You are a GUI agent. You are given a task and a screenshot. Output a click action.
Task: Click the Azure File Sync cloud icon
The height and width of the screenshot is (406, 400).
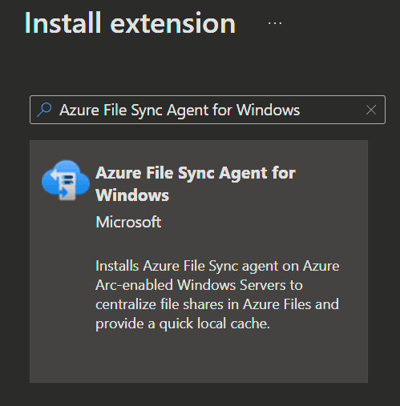[x=66, y=180]
